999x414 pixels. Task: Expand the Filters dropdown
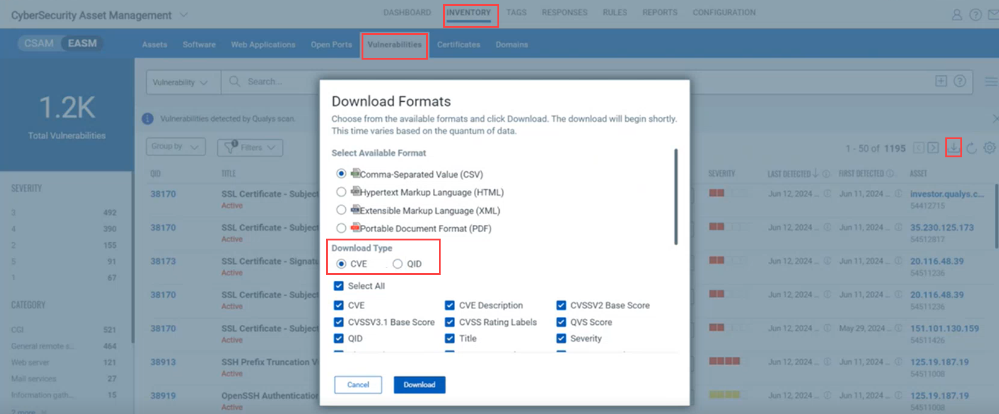250,147
